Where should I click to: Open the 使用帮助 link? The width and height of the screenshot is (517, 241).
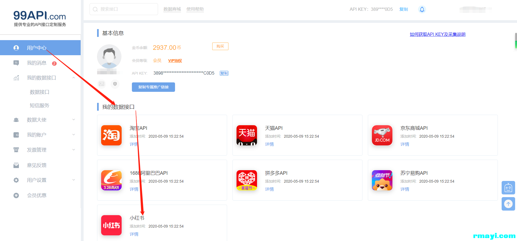pos(195,9)
